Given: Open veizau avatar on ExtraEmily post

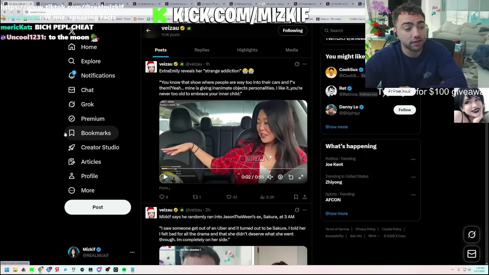Looking at the screenshot, I should (151, 67).
